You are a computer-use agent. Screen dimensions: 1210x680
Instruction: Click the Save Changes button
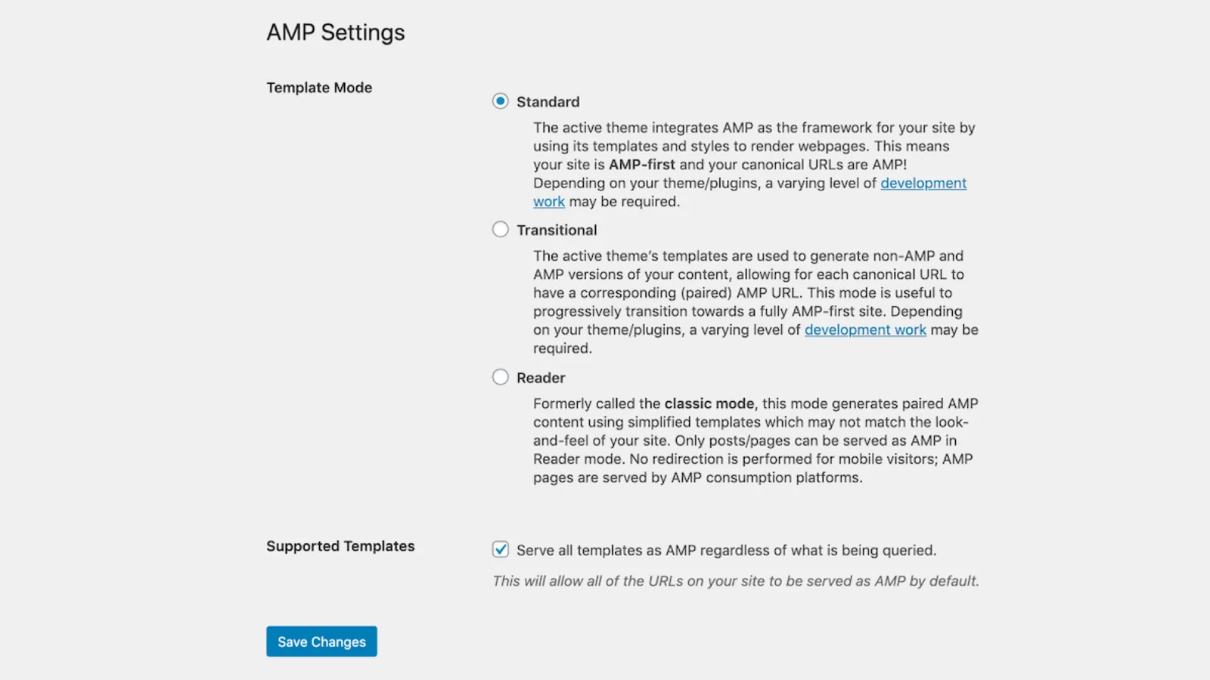pos(321,641)
